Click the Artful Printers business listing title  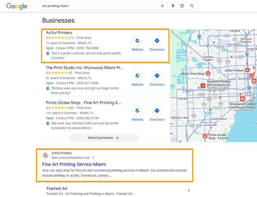(x=59, y=33)
